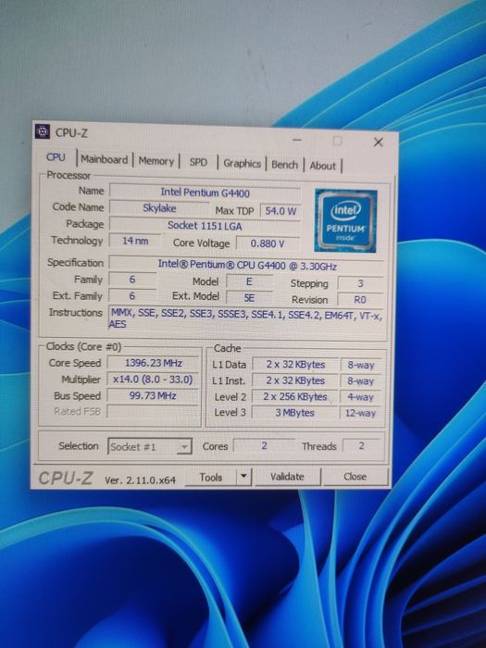Select the CPU tab

coord(56,157)
